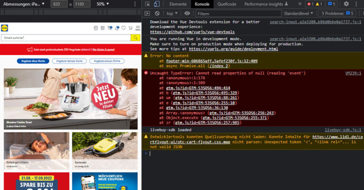The height and width of the screenshot is (190, 364).
Task: Click the device width field 820
Action: [59, 4]
